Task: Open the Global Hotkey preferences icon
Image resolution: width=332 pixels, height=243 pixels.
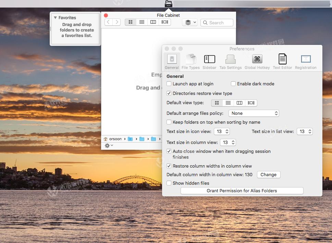Action: tap(257, 59)
